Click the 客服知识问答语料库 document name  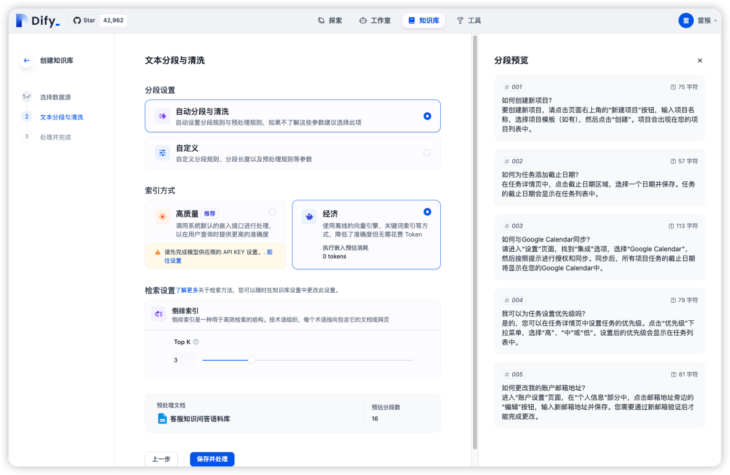pos(200,419)
